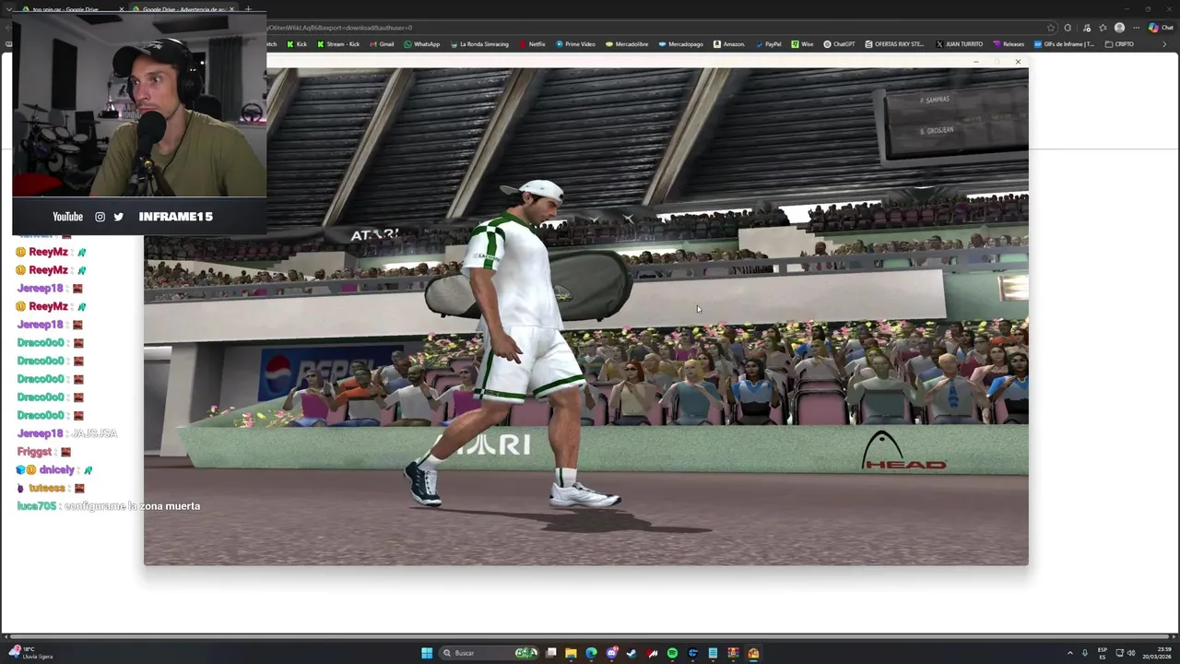Image resolution: width=1180 pixels, height=664 pixels.
Task: Open the last taskbar app icon
Action: click(x=753, y=653)
